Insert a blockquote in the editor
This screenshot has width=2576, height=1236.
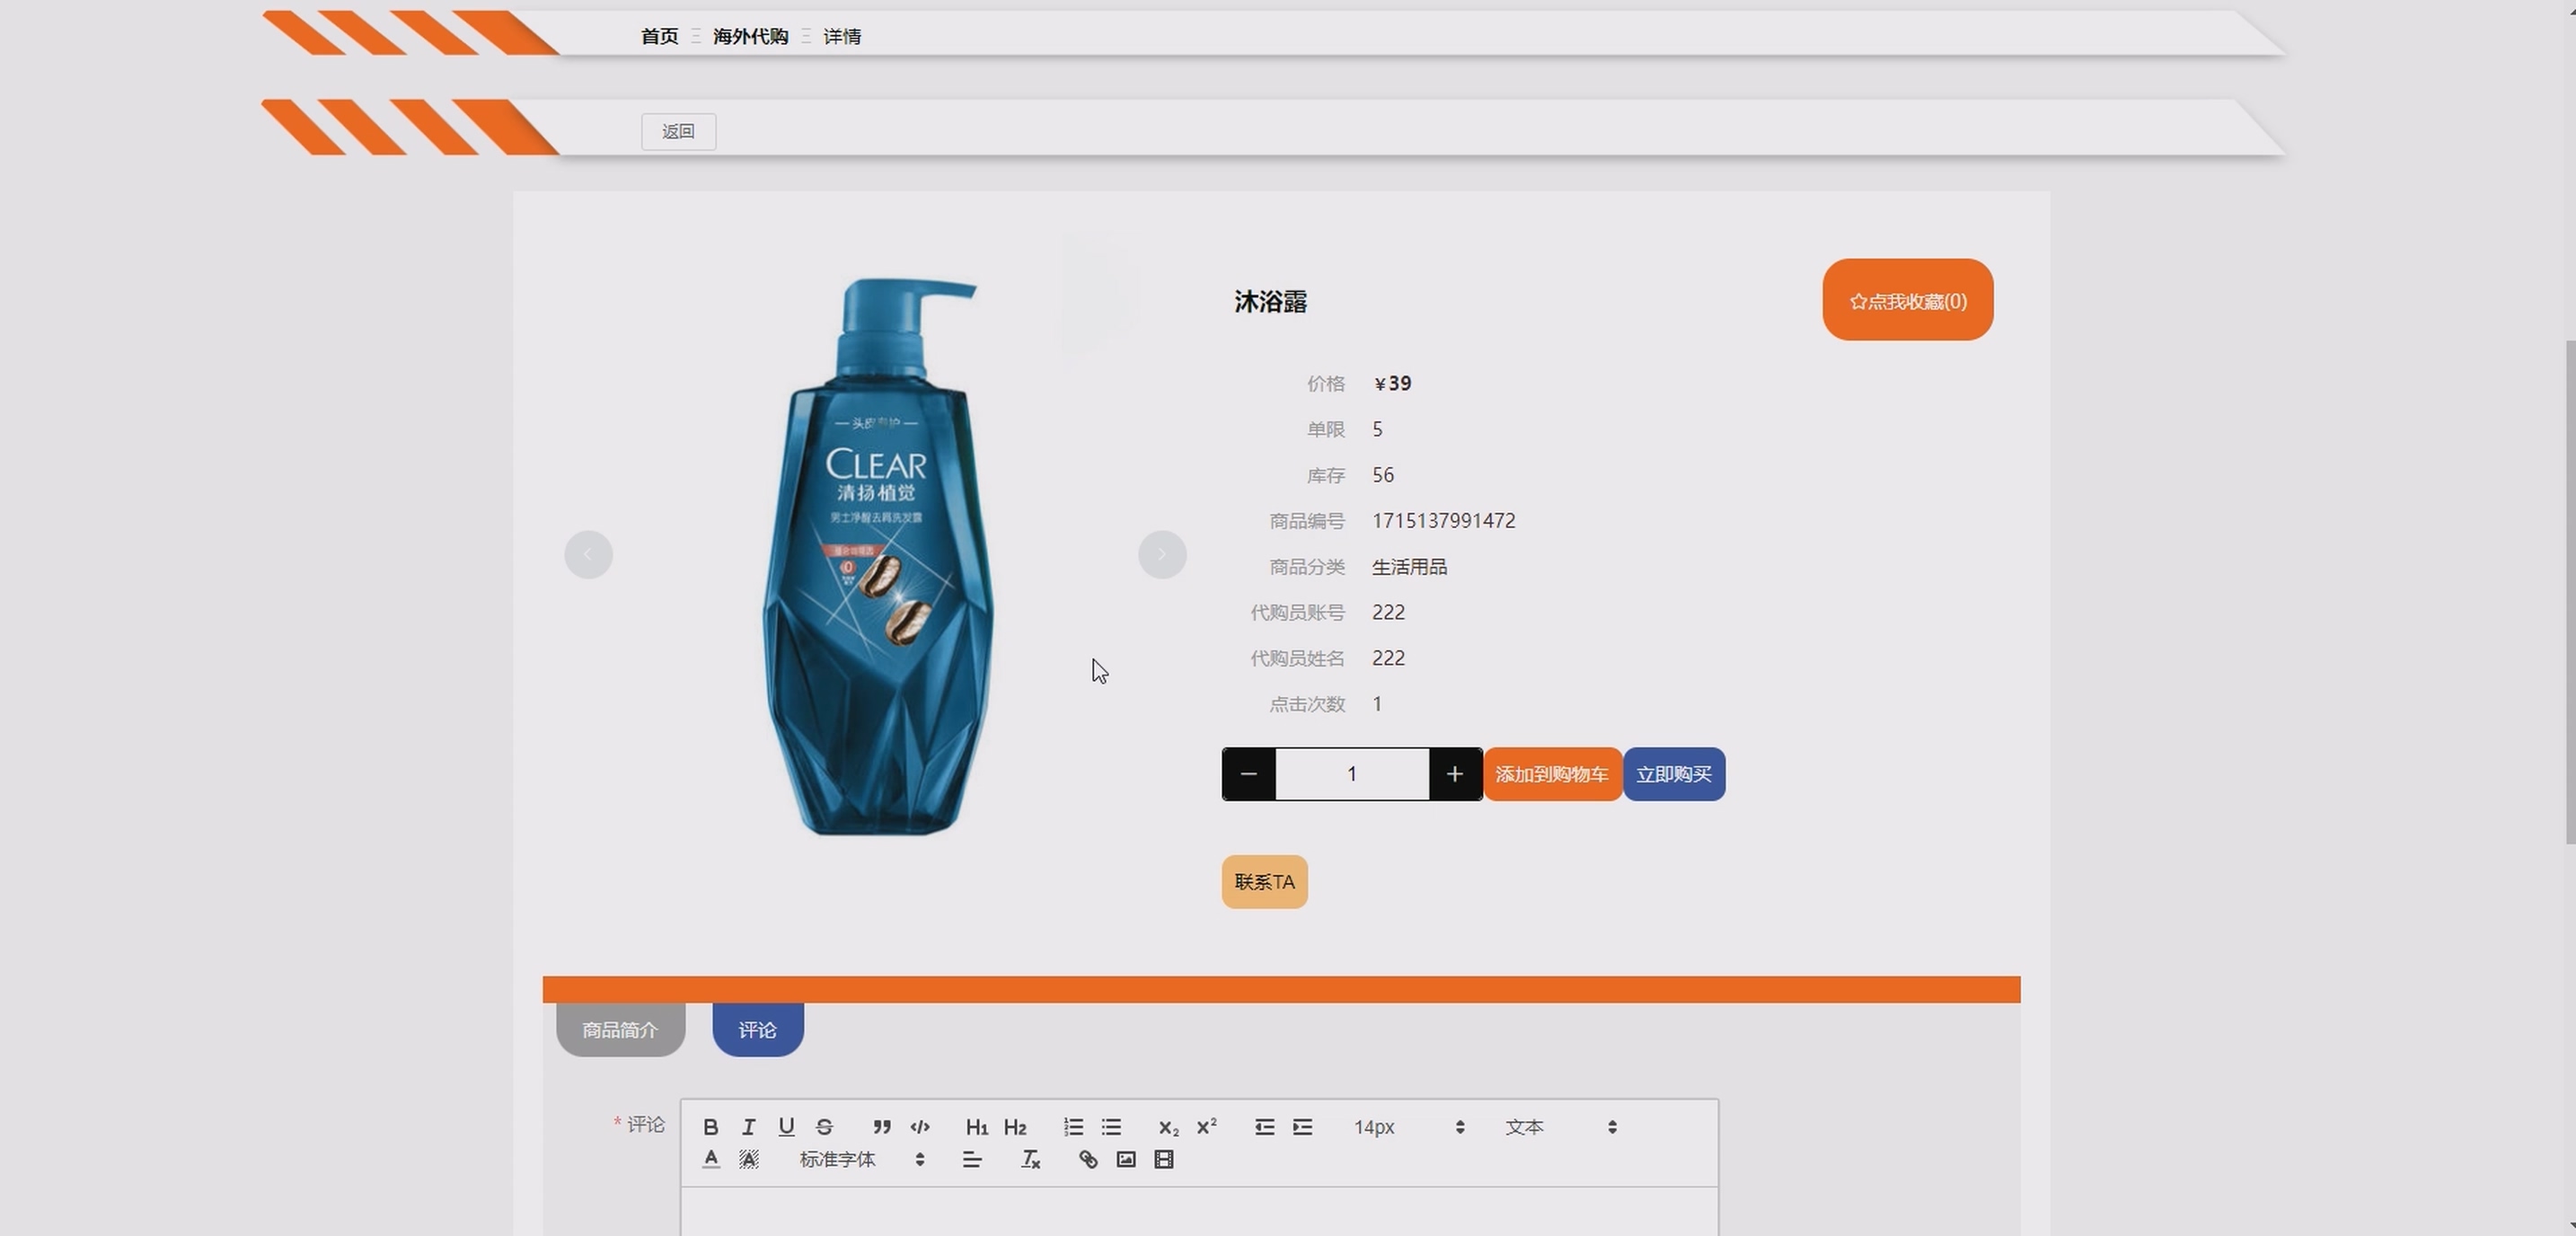pos(881,1127)
